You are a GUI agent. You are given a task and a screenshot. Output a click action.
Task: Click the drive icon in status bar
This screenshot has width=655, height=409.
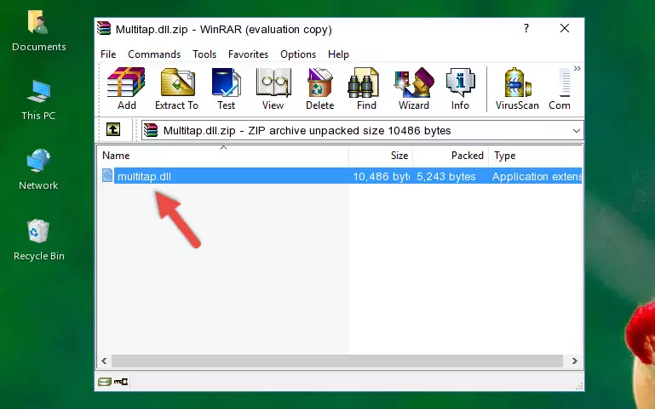click(x=105, y=381)
